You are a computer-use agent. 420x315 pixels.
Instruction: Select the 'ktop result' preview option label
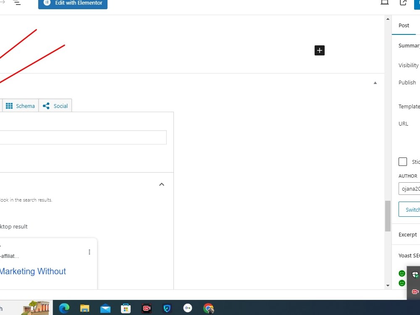coord(14,227)
